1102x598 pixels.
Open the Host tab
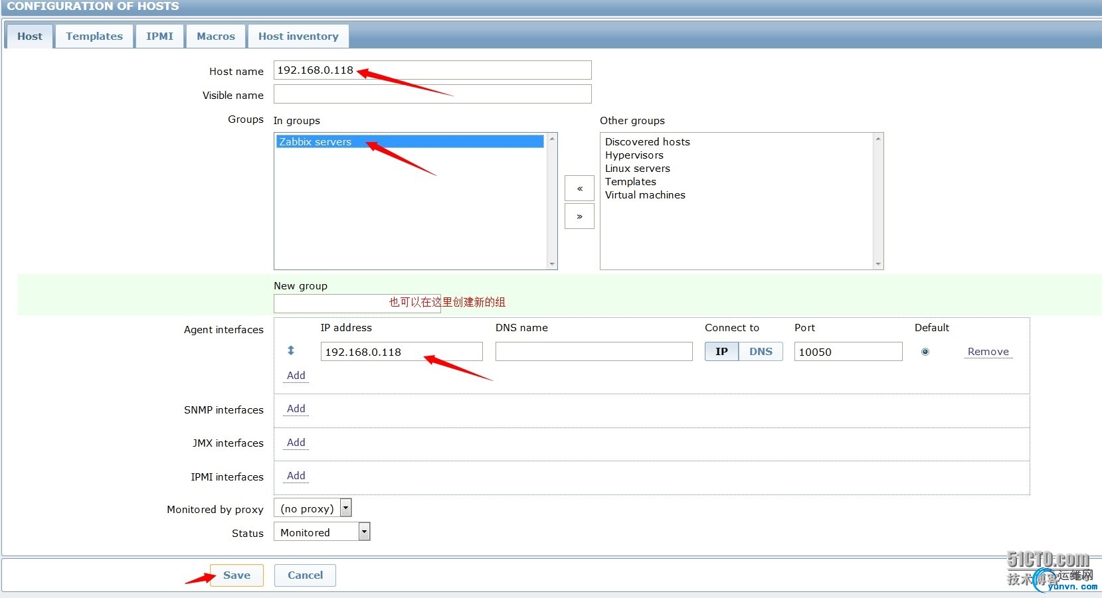30,37
